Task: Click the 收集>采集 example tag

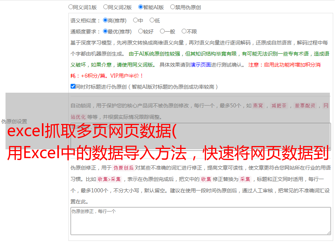Action: (x=109, y=179)
